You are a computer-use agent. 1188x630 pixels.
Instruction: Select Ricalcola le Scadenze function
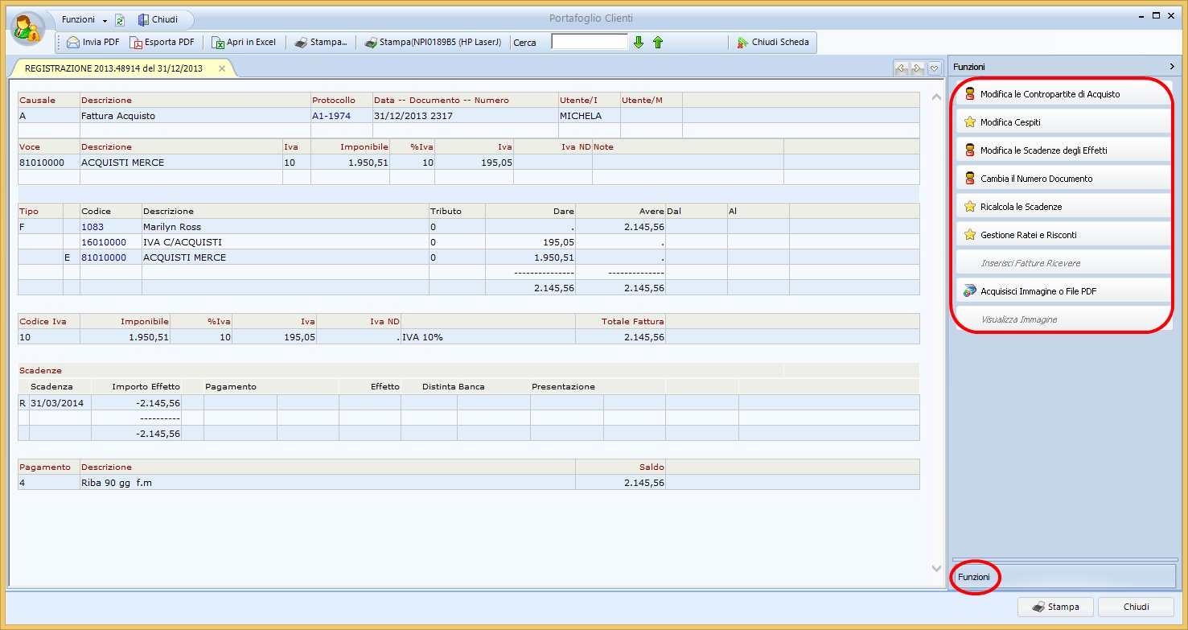(1021, 207)
